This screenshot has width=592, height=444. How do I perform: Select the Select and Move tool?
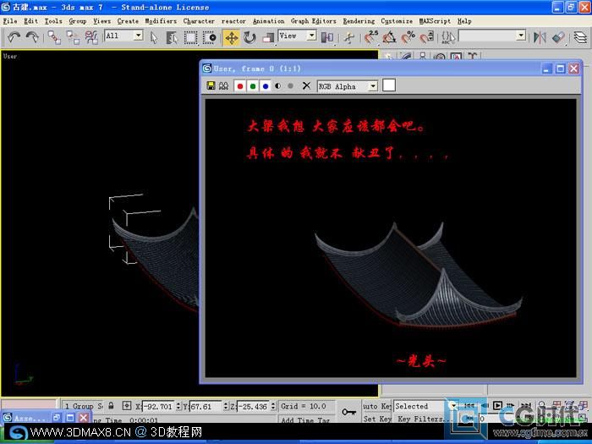pyautogui.click(x=231, y=38)
